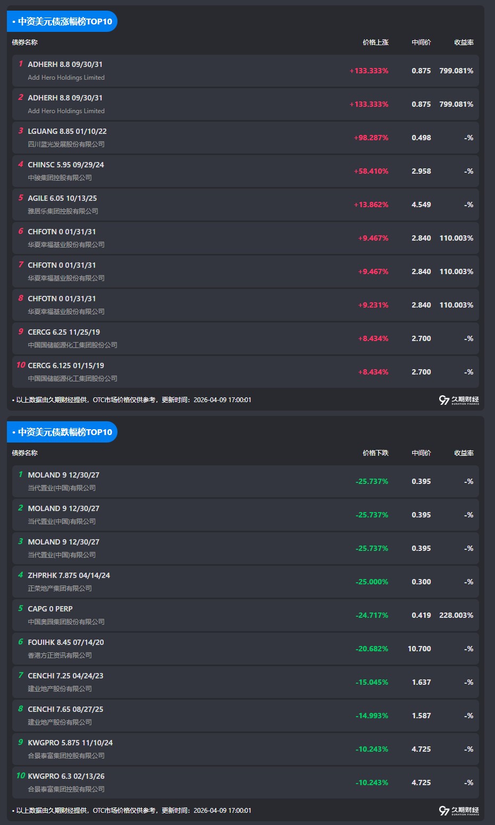Viewport: 495px width, 825px height.
Task: Click the 久期财经 logo below the losers list
Action: coord(459,811)
